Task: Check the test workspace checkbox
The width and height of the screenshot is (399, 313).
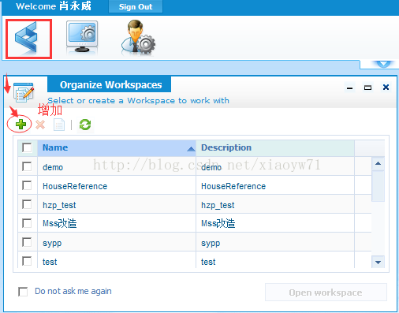Action: (27, 261)
